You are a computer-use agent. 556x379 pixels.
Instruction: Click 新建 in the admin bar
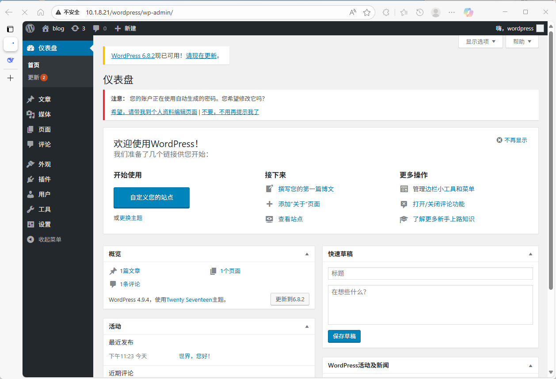(x=126, y=28)
